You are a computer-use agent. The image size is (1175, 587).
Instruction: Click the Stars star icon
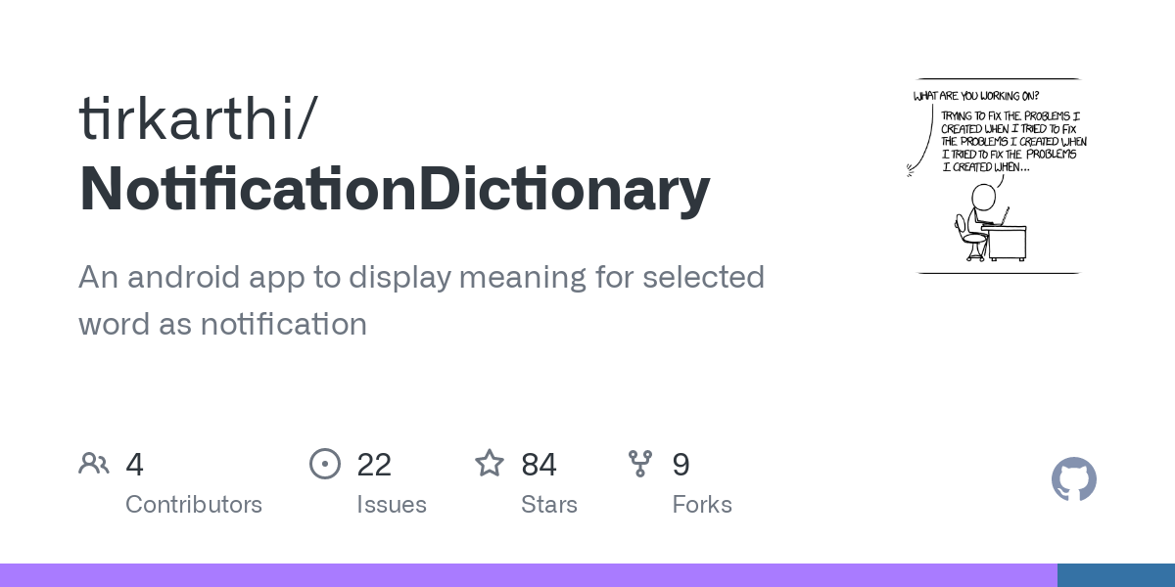coord(490,464)
